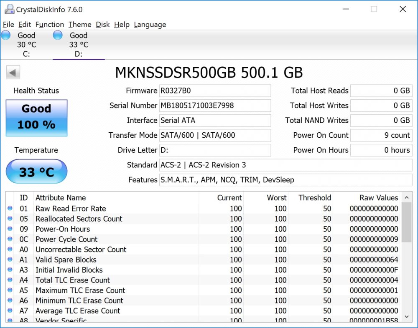Click the scrollbar down arrow in attribute list

(x=407, y=316)
